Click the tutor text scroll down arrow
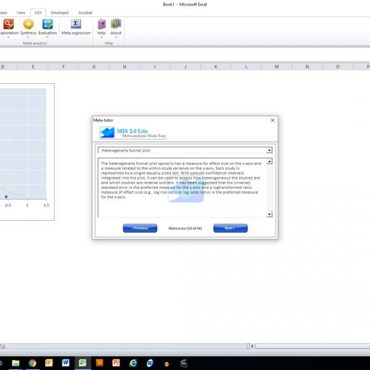370x370 pixels. coord(269,214)
